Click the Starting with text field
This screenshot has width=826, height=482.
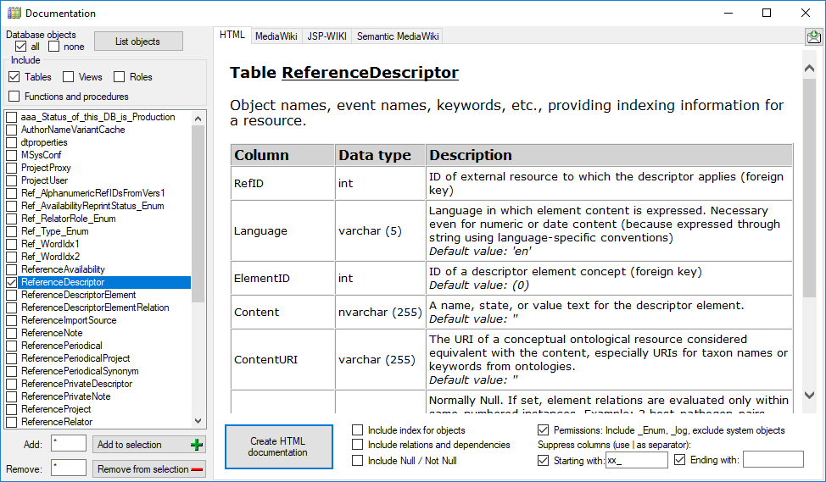636,460
